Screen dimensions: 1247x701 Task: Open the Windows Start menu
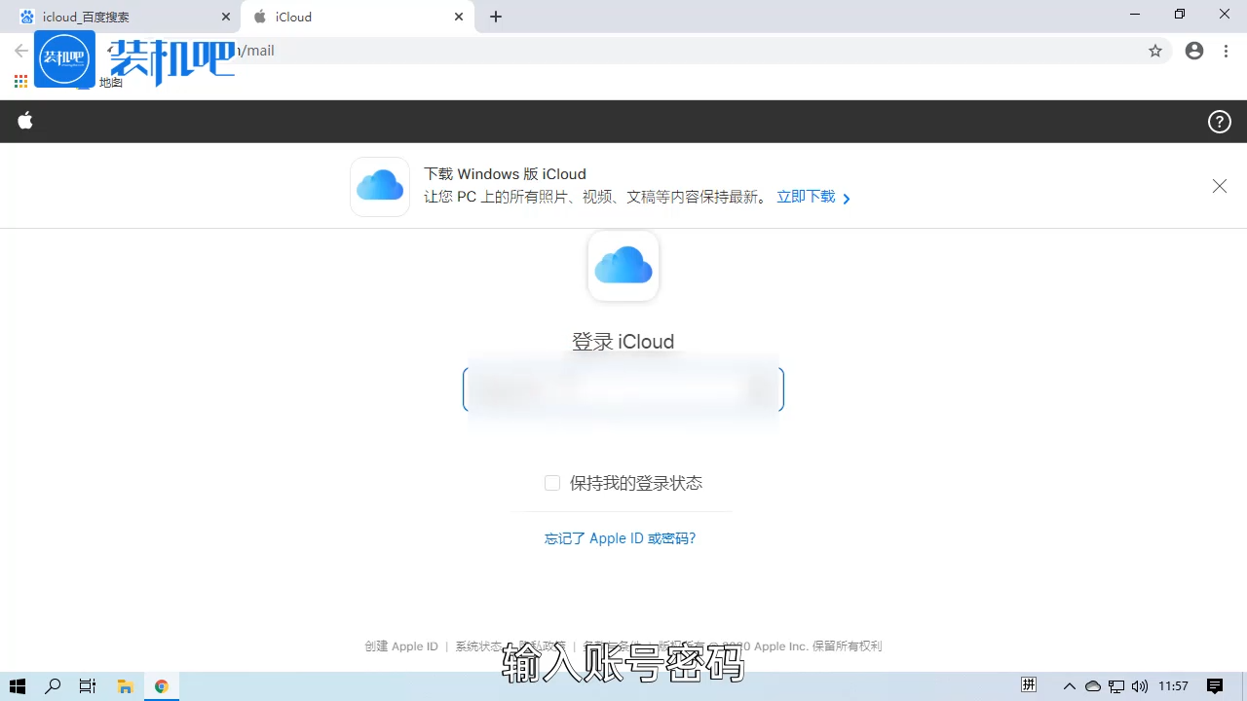17,685
